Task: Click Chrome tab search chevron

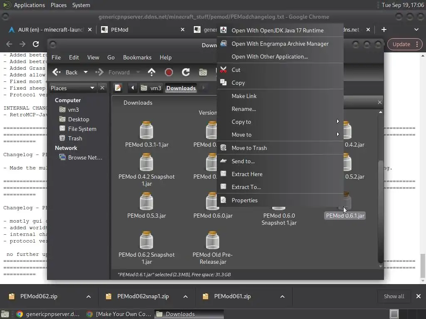Action: pyautogui.click(x=416, y=29)
